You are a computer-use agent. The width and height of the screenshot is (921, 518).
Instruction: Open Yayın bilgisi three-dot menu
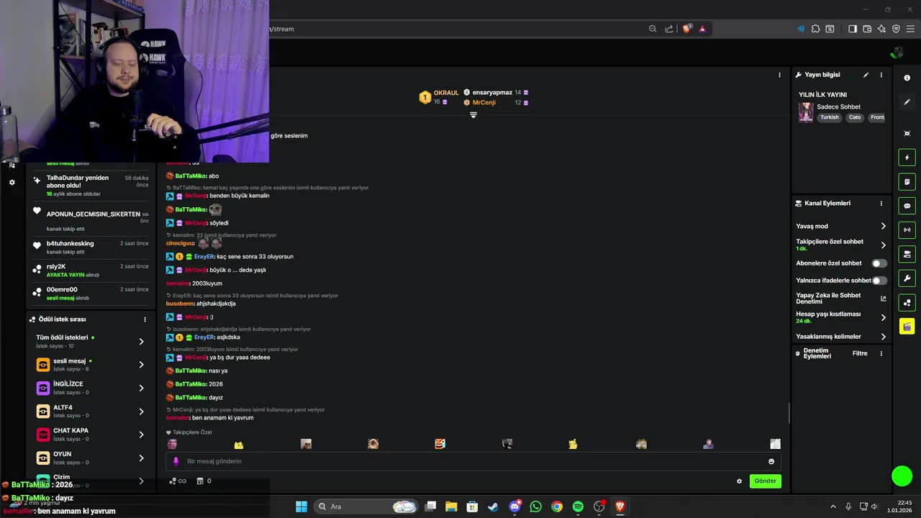pyautogui.click(x=881, y=75)
